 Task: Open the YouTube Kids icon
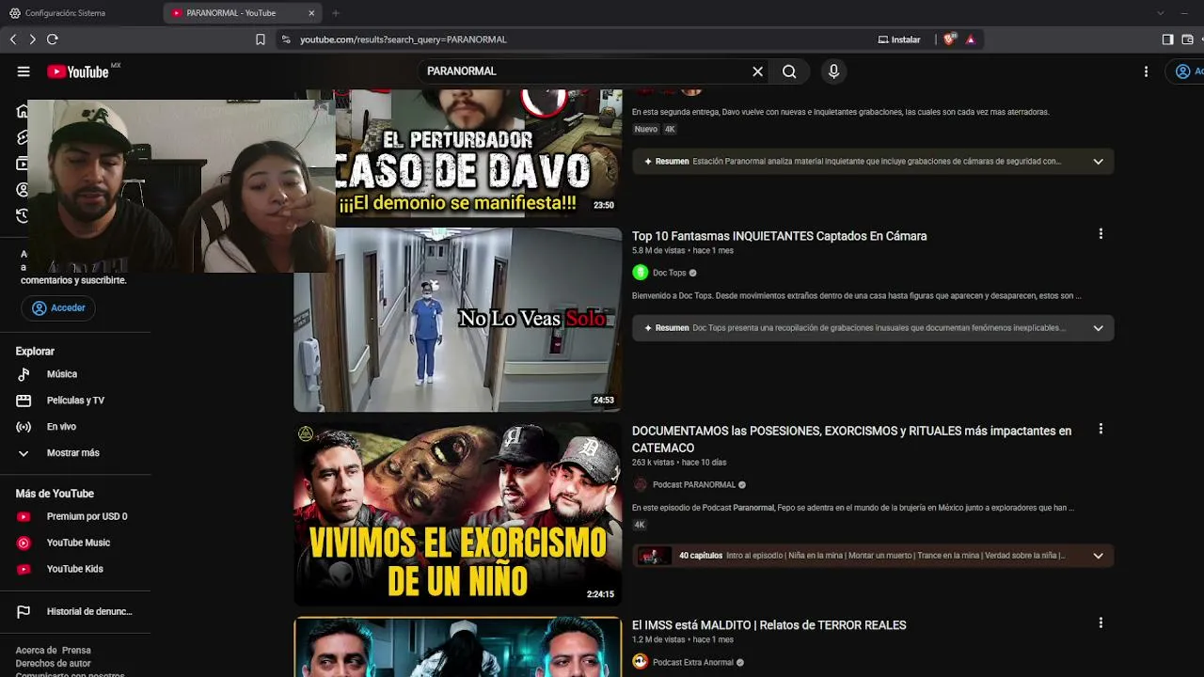(x=24, y=569)
